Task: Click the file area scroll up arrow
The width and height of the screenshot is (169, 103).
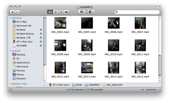Action: (160, 78)
